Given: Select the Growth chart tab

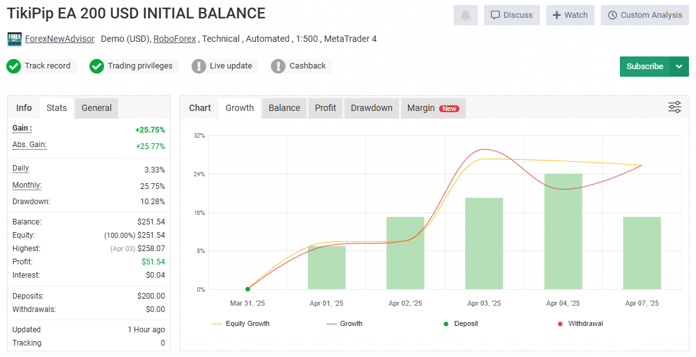Looking at the screenshot, I should click(240, 108).
